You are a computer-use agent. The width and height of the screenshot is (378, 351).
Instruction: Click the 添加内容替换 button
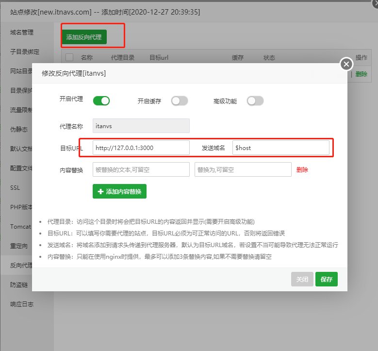pos(119,191)
